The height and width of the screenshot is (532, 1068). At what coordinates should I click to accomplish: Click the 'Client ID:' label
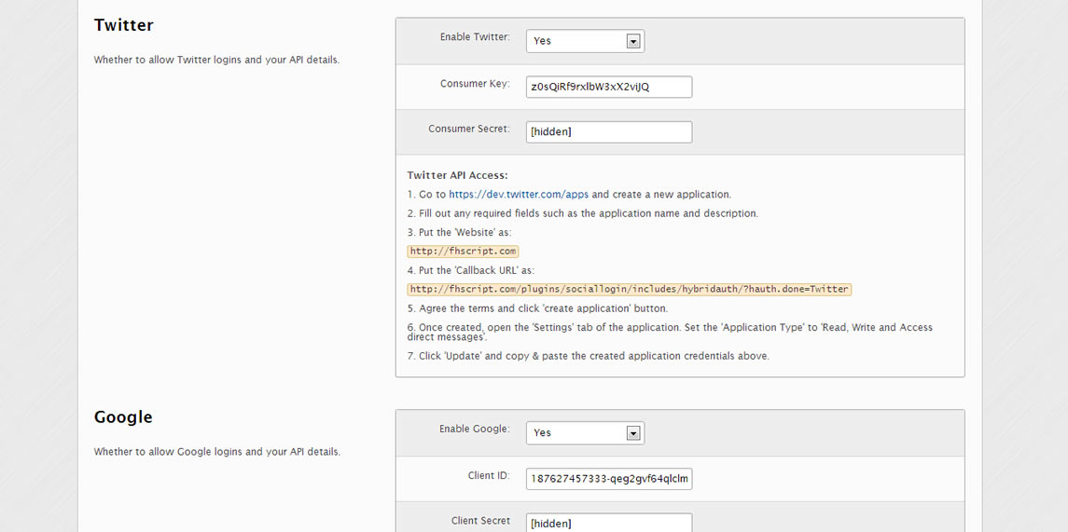(489, 475)
